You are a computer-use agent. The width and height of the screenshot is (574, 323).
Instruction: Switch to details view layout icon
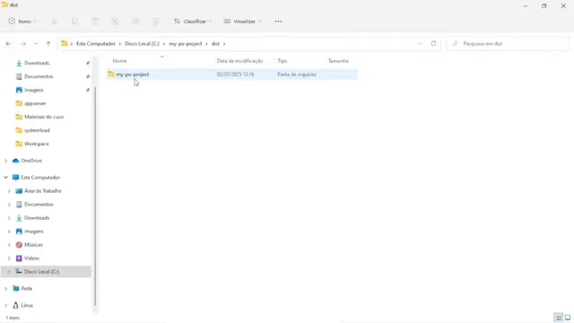pyautogui.click(x=558, y=318)
